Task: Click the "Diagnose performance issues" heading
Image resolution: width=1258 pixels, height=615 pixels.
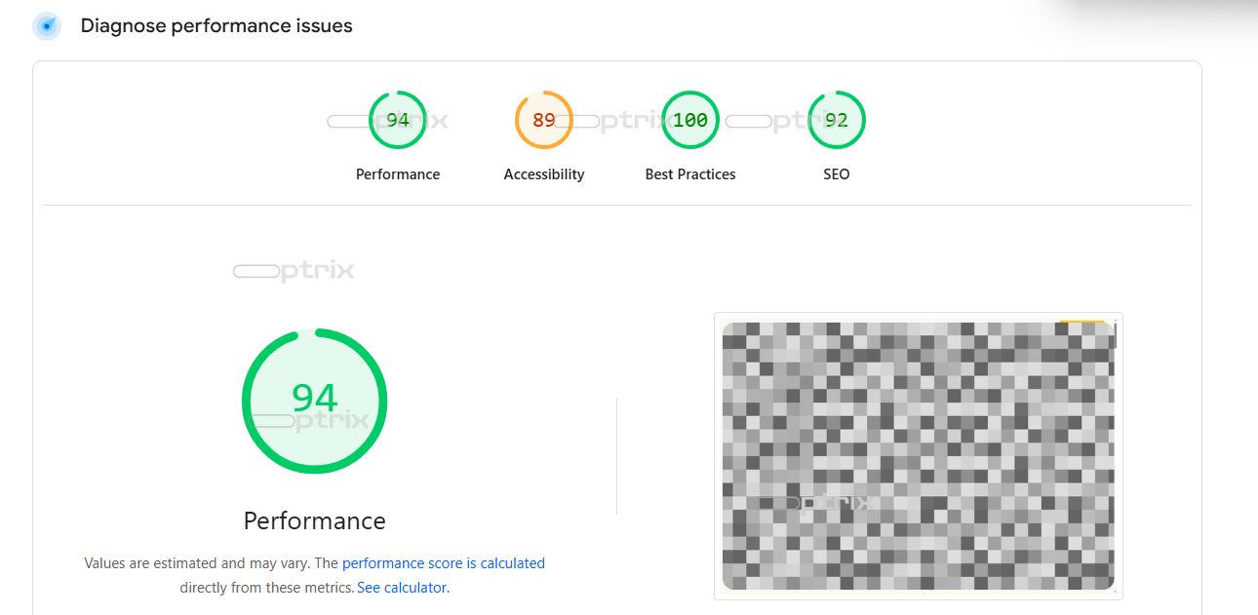Action: [216, 26]
